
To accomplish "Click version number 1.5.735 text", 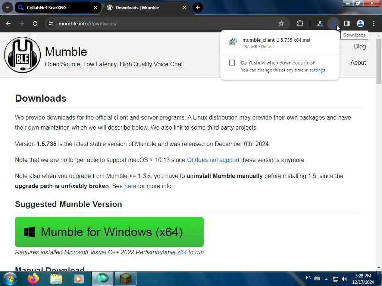I will 47,144.
